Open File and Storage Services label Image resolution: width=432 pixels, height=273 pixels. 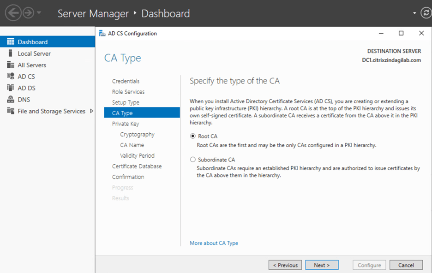[x=52, y=111]
